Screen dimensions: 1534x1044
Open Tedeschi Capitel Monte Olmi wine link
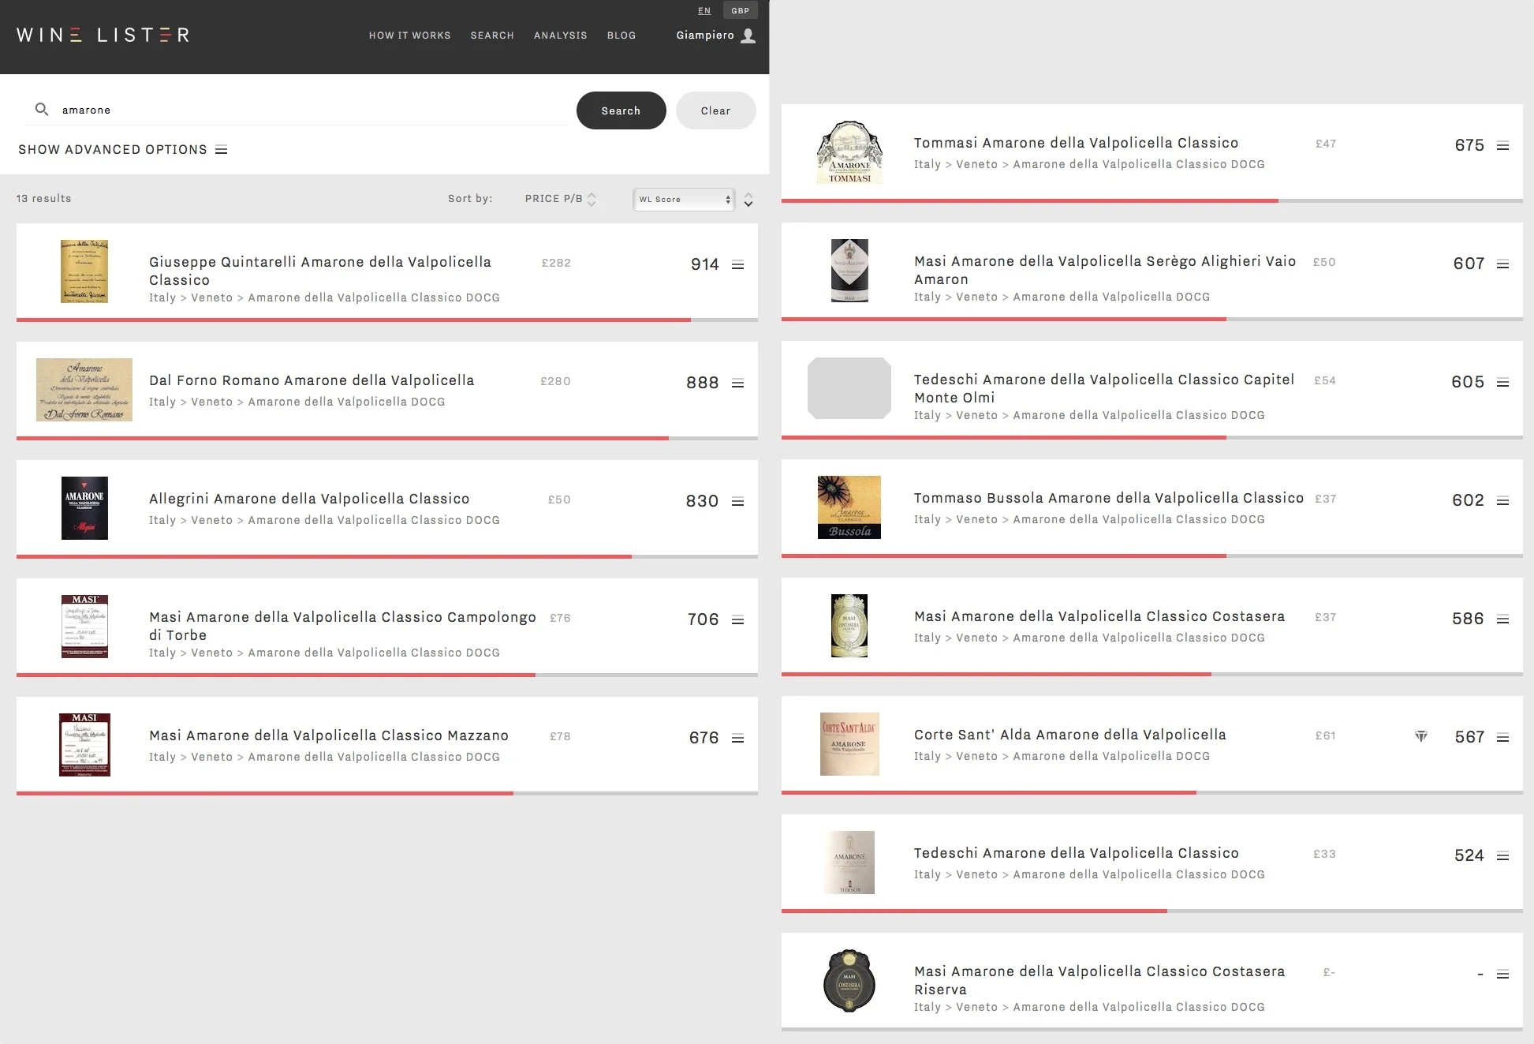pyautogui.click(x=1104, y=388)
